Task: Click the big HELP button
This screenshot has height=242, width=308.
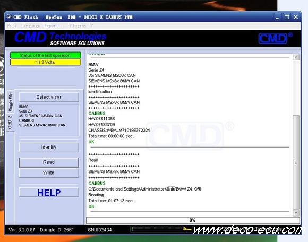Action: pos(49,192)
